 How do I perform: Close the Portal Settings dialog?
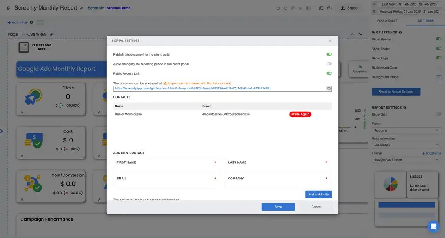(330, 40)
